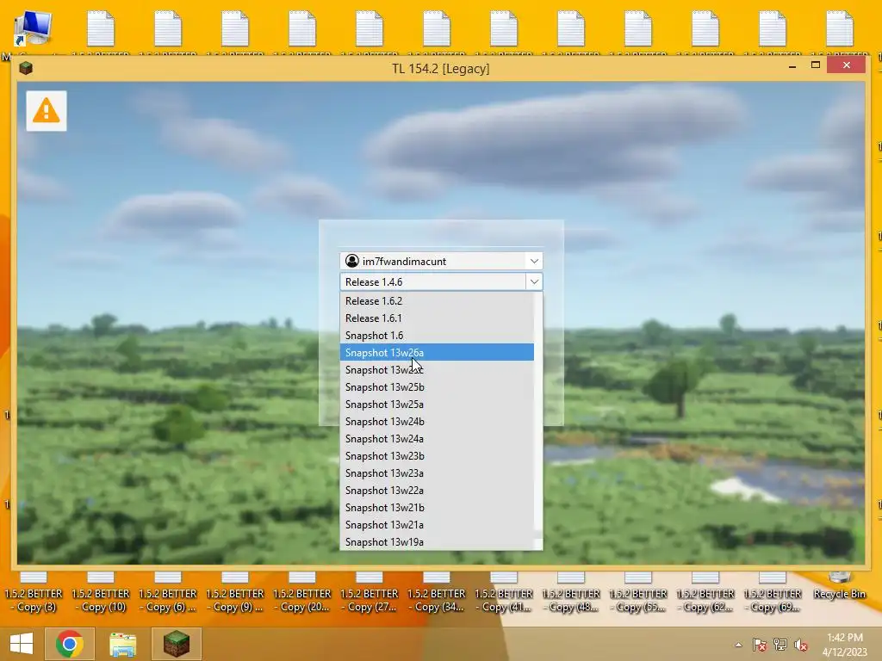
Task: Select file 1.5.2 BETTER - Copy (9)
Action: [x=235, y=593]
